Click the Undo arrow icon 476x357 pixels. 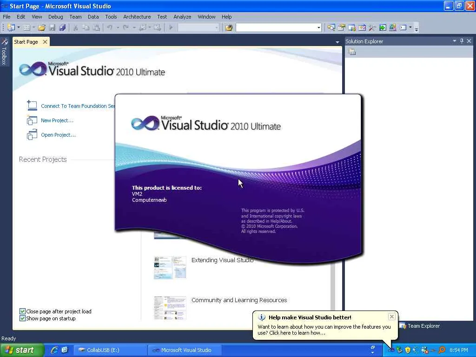click(110, 27)
